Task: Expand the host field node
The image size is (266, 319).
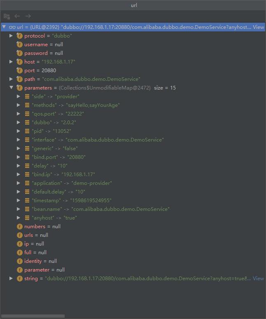Action: click(11, 61)
